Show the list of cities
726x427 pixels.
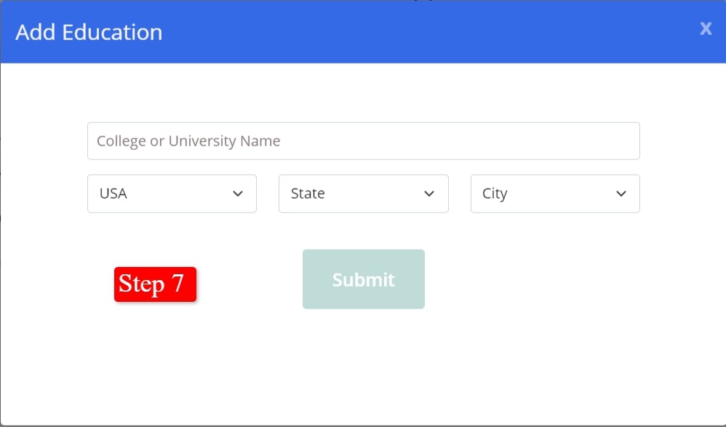[555, 193]
